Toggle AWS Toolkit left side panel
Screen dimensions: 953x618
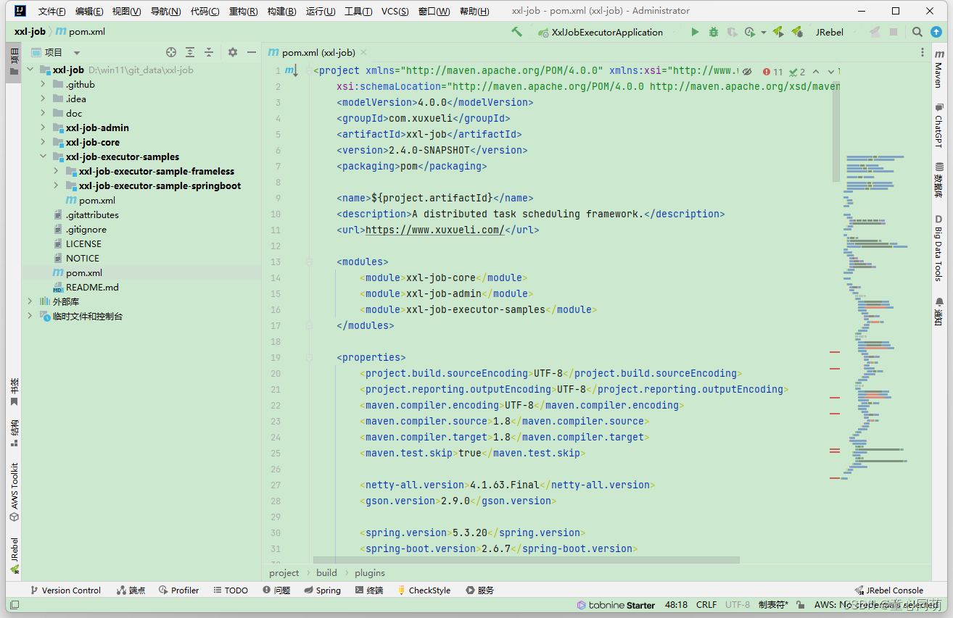[x=14, y=493]
